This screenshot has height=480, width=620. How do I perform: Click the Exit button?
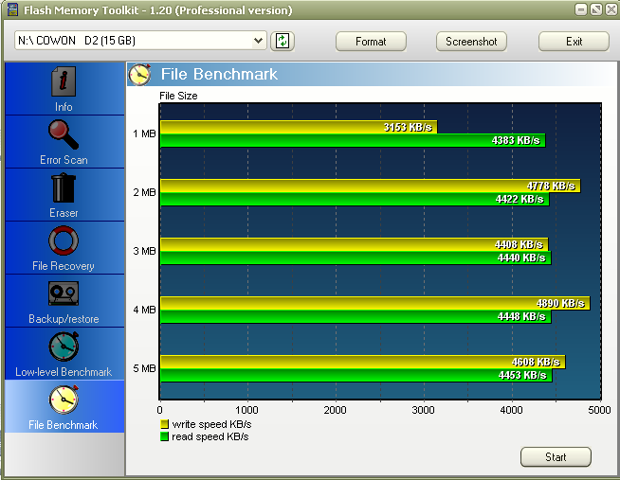click(x=574, y=42)
